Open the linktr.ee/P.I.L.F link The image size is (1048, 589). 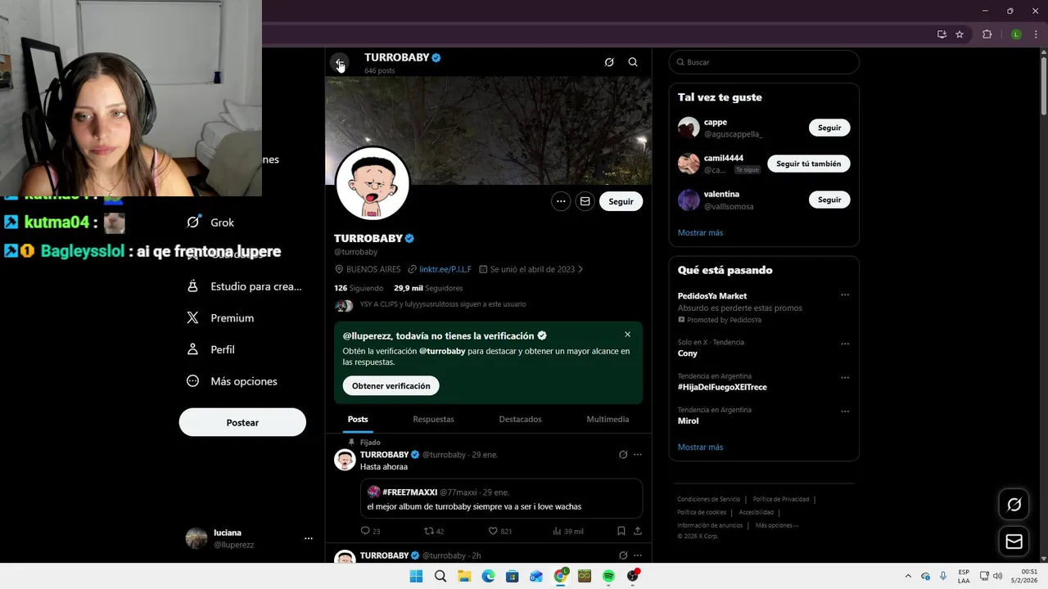[x=445, y=269]
